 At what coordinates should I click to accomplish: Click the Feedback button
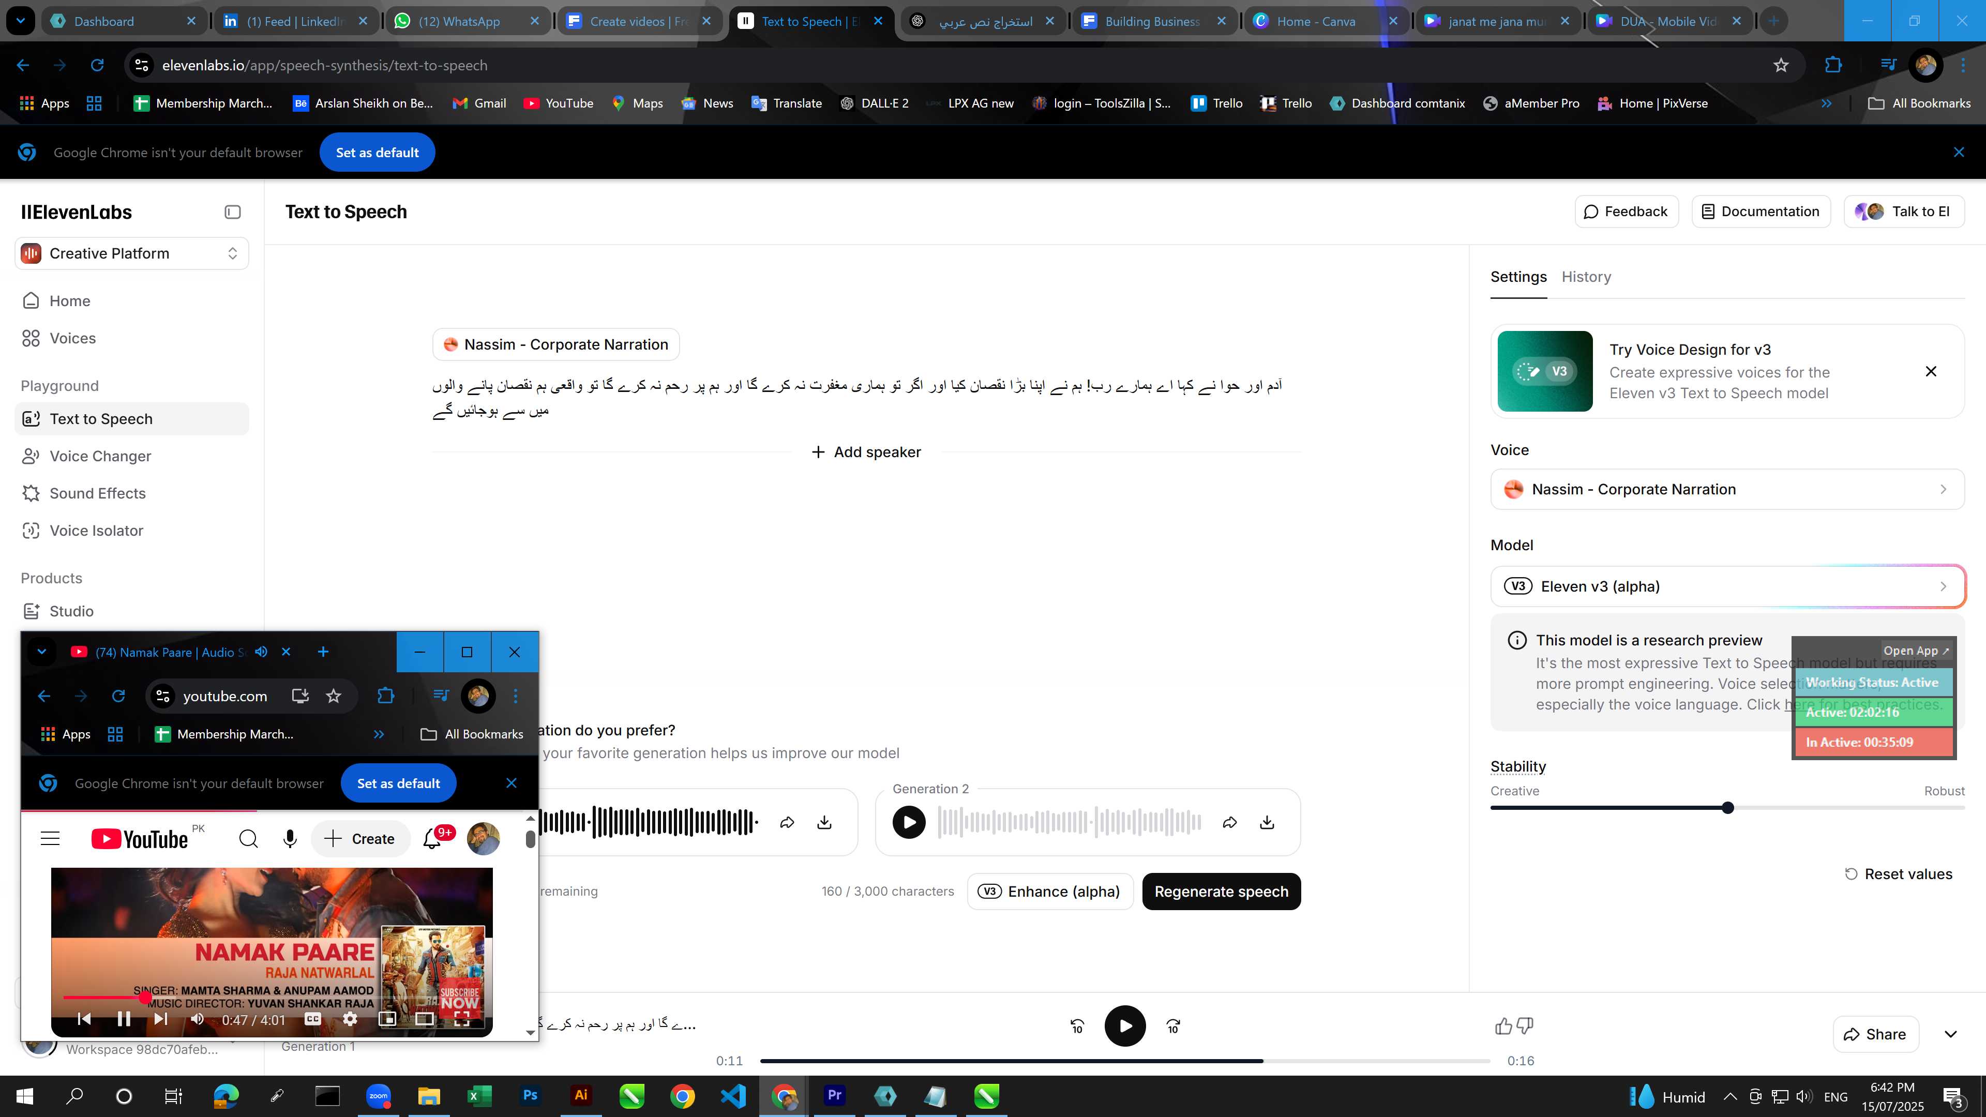coord(1626,211)
